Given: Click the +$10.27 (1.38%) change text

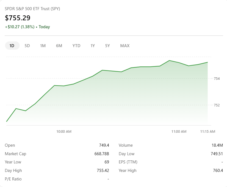Looking at the screenshot, I should point(20,27).
